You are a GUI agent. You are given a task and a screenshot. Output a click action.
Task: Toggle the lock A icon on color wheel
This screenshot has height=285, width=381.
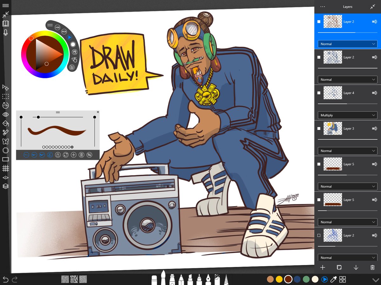(72, 67)
